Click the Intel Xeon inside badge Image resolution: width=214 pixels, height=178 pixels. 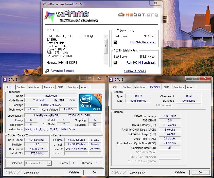tap(90, 102)
